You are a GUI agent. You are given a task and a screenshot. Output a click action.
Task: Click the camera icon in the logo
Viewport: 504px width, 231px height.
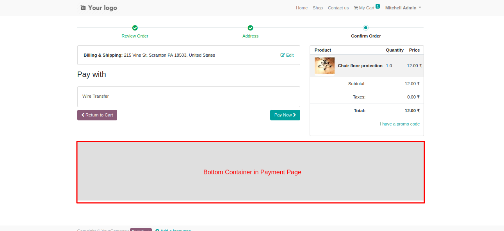pyautogui.click(x=83, y=8)
